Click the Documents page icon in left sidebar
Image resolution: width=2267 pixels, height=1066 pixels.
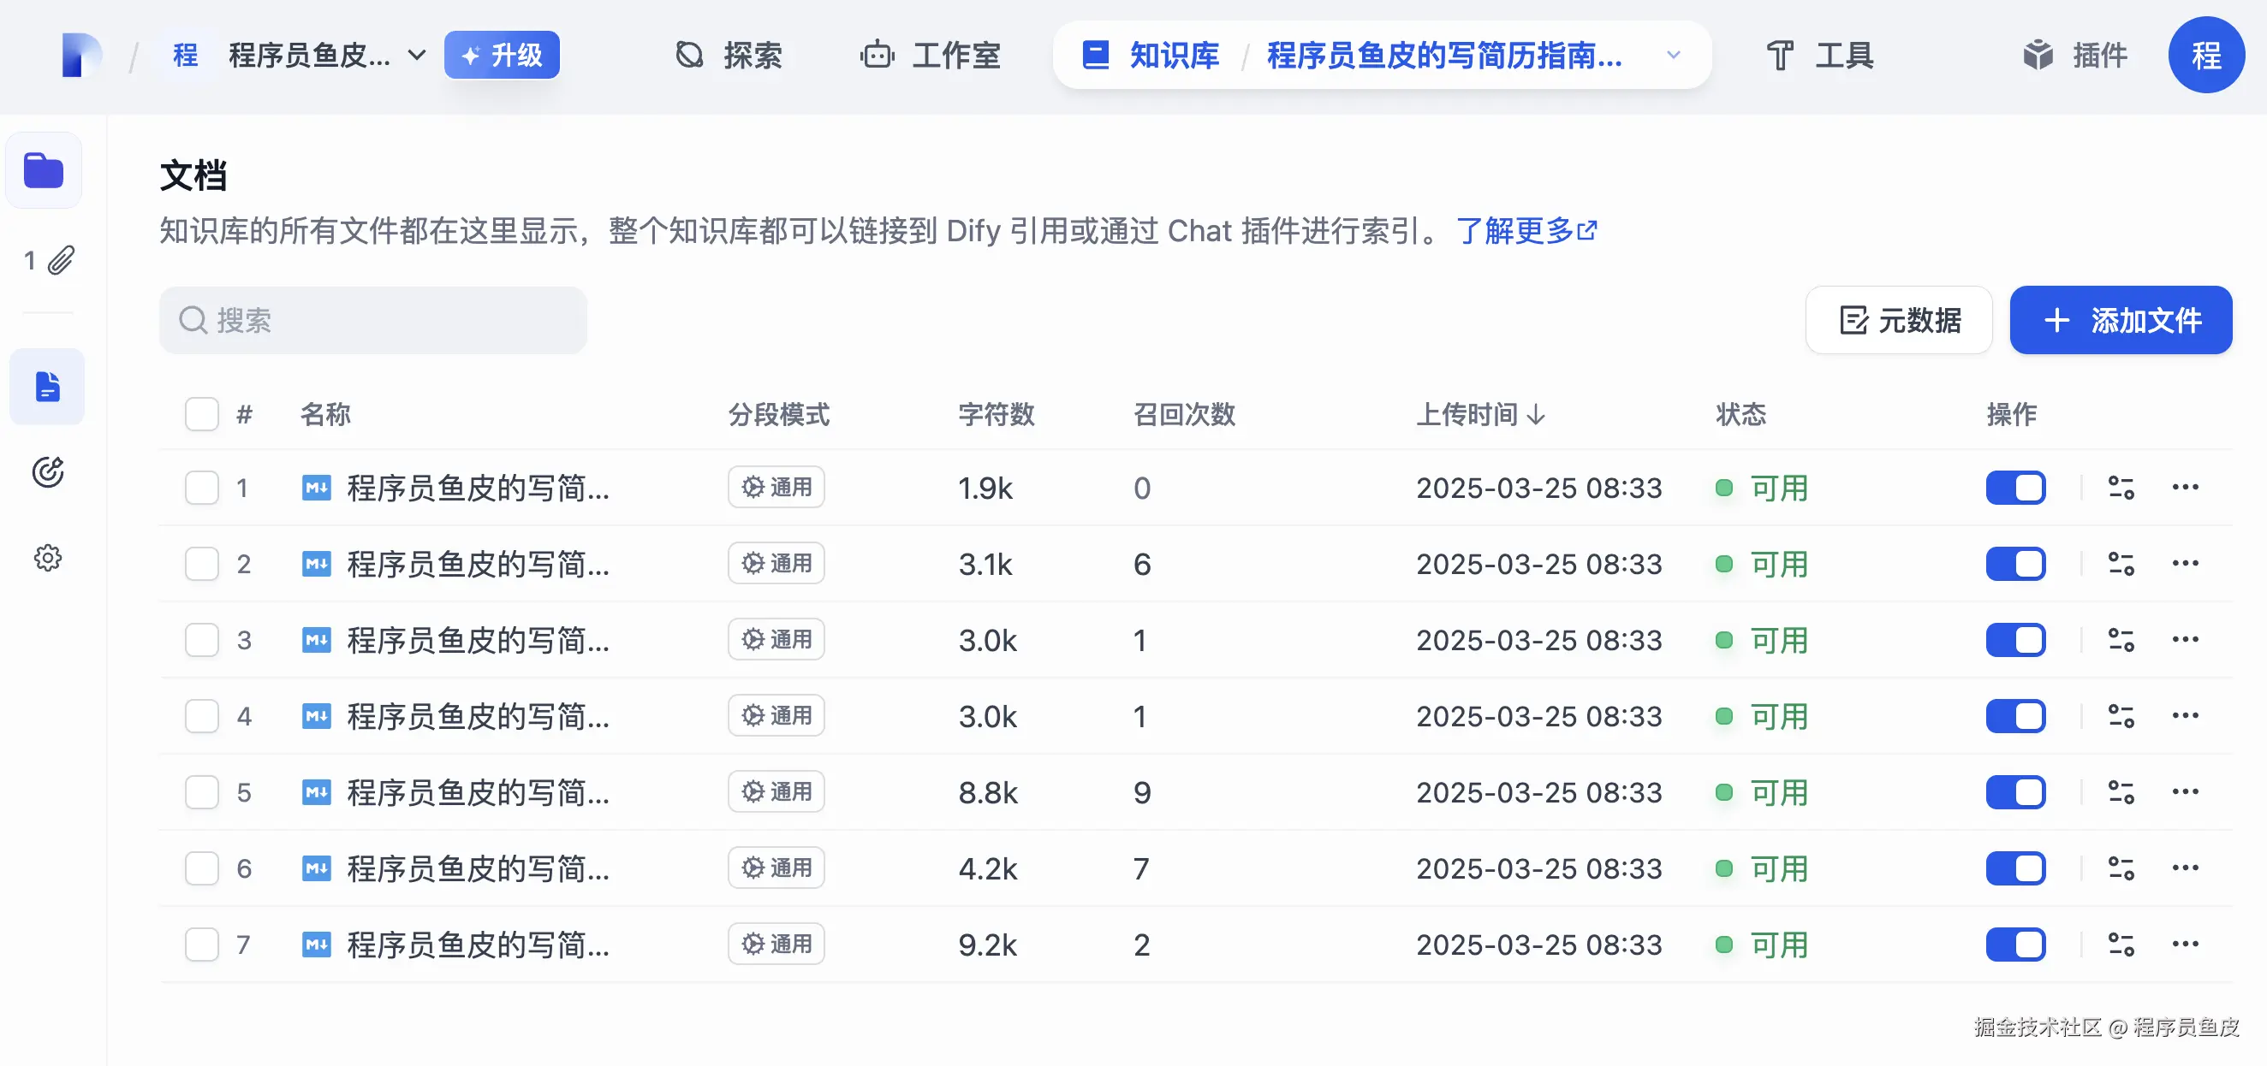point(48,387)
